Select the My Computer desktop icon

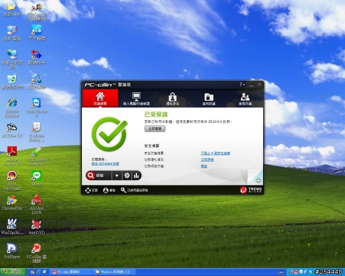12,33
